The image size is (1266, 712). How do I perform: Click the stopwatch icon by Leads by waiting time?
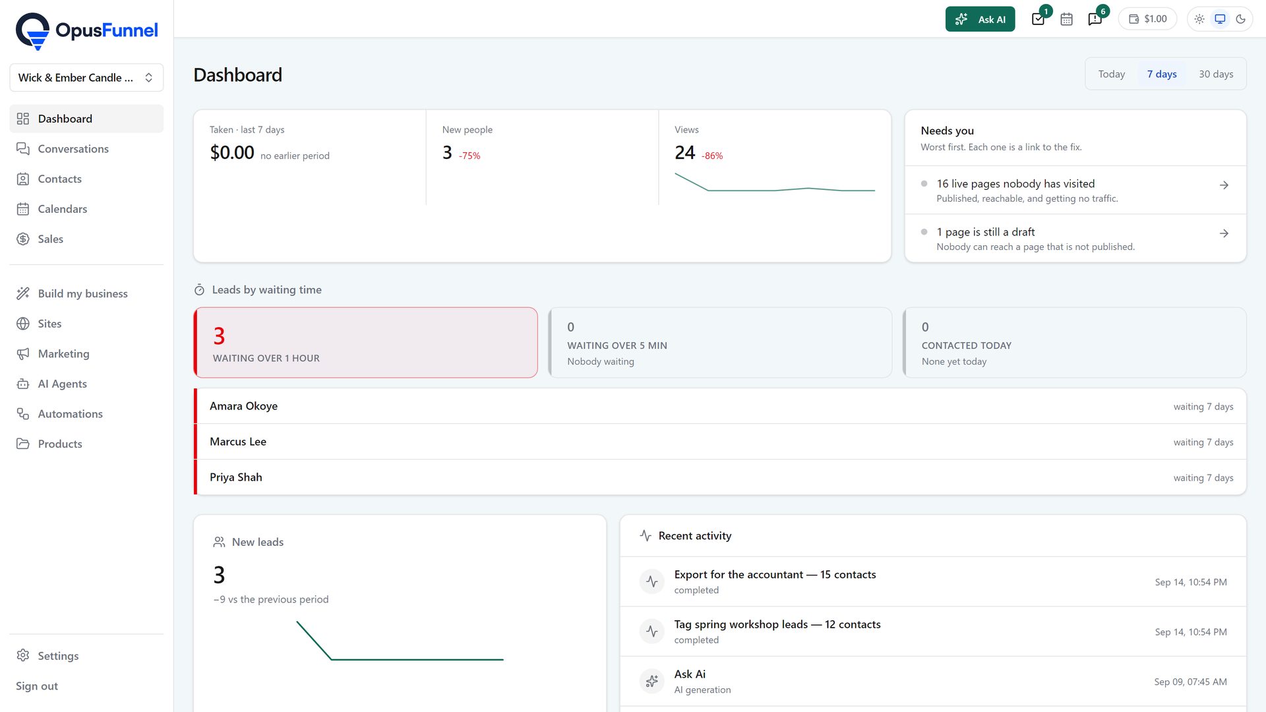pos(199,290)
